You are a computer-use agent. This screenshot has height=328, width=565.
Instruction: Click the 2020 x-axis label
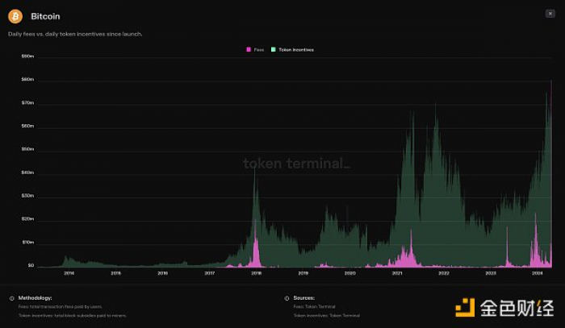pos(349,273)
